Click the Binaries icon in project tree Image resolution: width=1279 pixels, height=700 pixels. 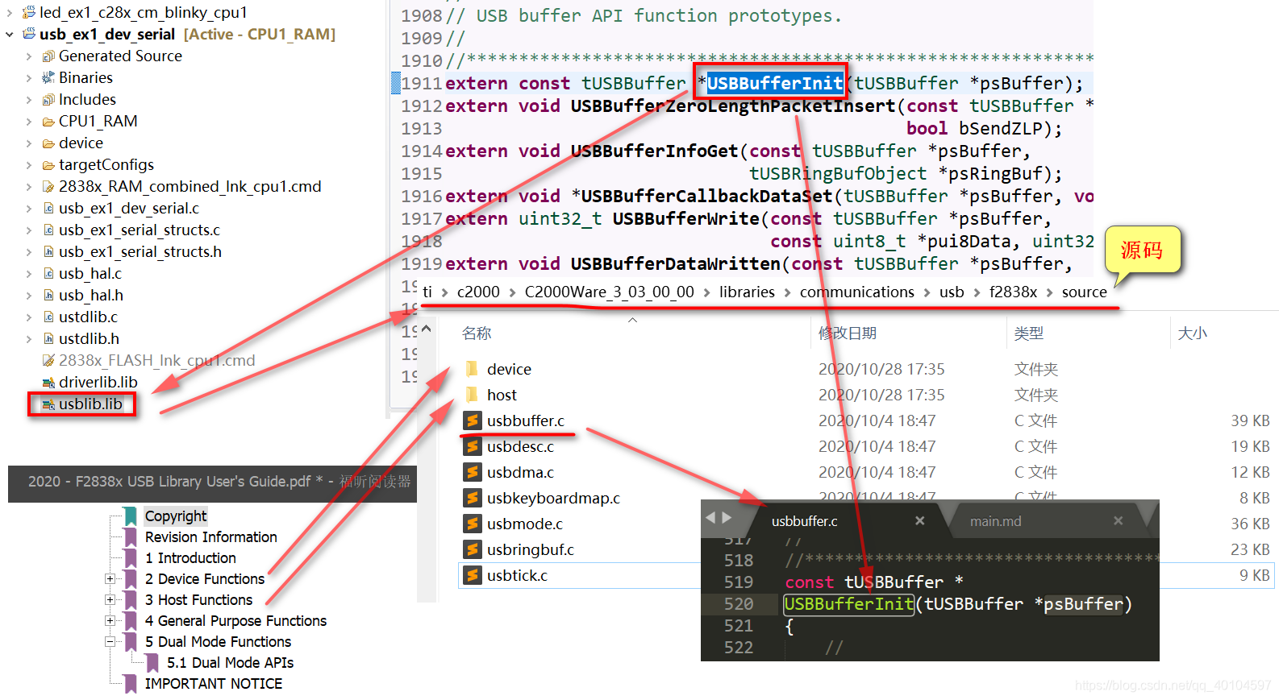[x=48, y=77]
